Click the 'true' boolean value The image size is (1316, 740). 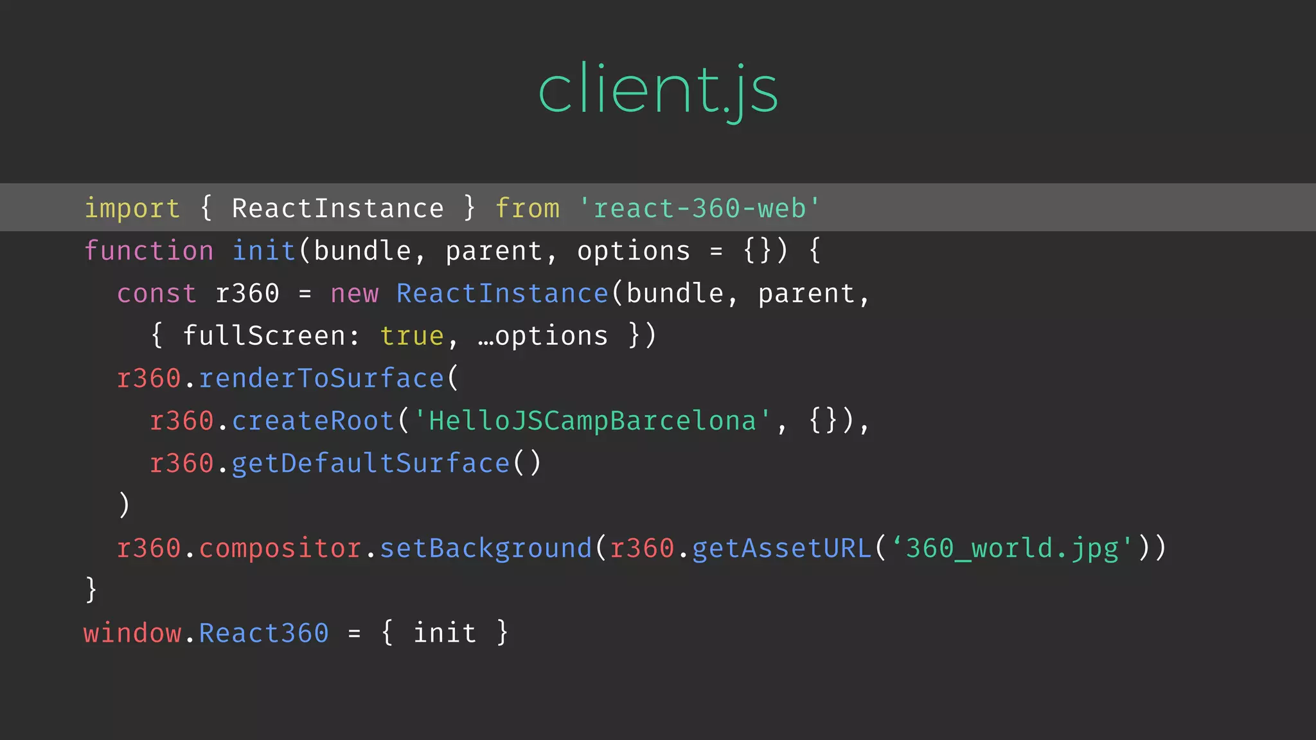412,336
